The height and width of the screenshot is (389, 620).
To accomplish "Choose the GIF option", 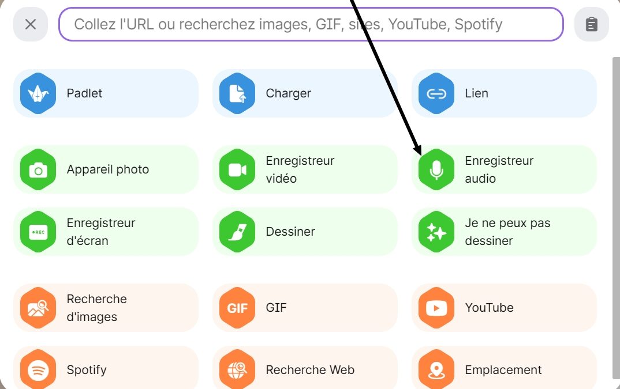I will point(305,308).
